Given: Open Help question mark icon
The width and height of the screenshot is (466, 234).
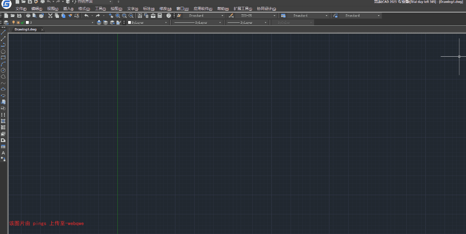Looking at the screenshot, I should click(169, 16).
